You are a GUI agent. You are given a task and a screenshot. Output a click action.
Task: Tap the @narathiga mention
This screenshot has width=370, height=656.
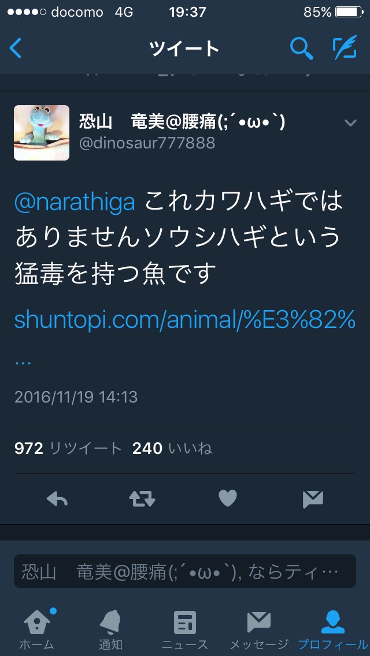75,203
